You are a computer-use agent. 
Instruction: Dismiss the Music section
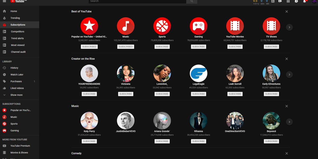coord(286,106)
